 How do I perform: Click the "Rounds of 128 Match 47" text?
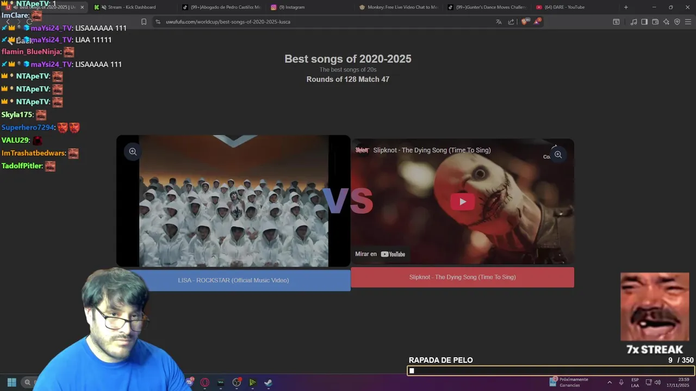[x=348, y=79]
